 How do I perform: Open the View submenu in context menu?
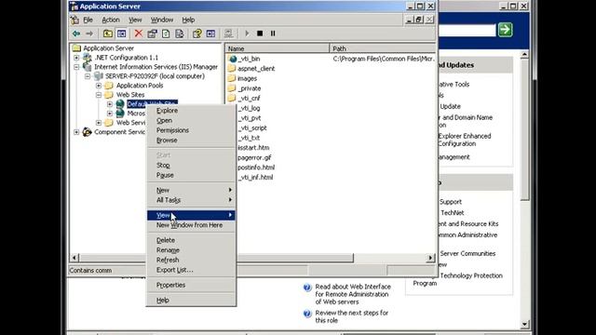tap(191, 215)
